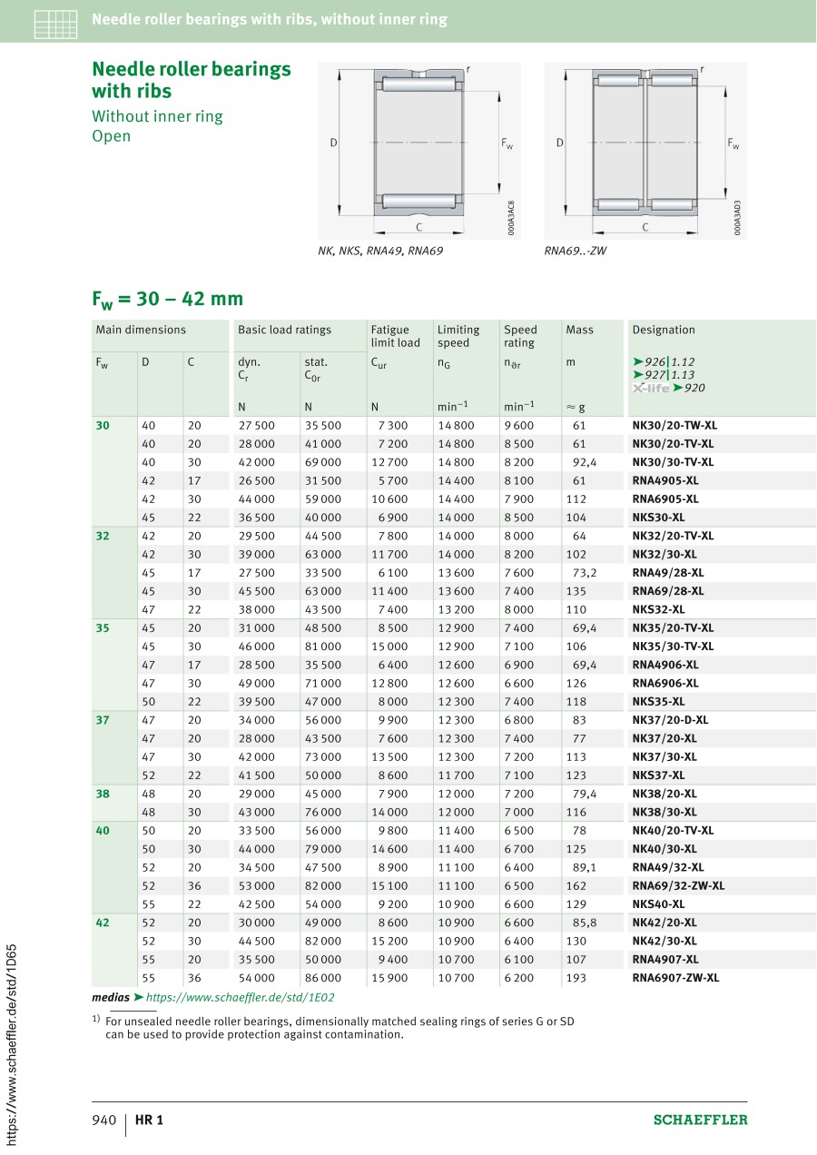Follow the page reference 927 | 1.13
This screenshot has width=817, height=1155.
point(668,375)
